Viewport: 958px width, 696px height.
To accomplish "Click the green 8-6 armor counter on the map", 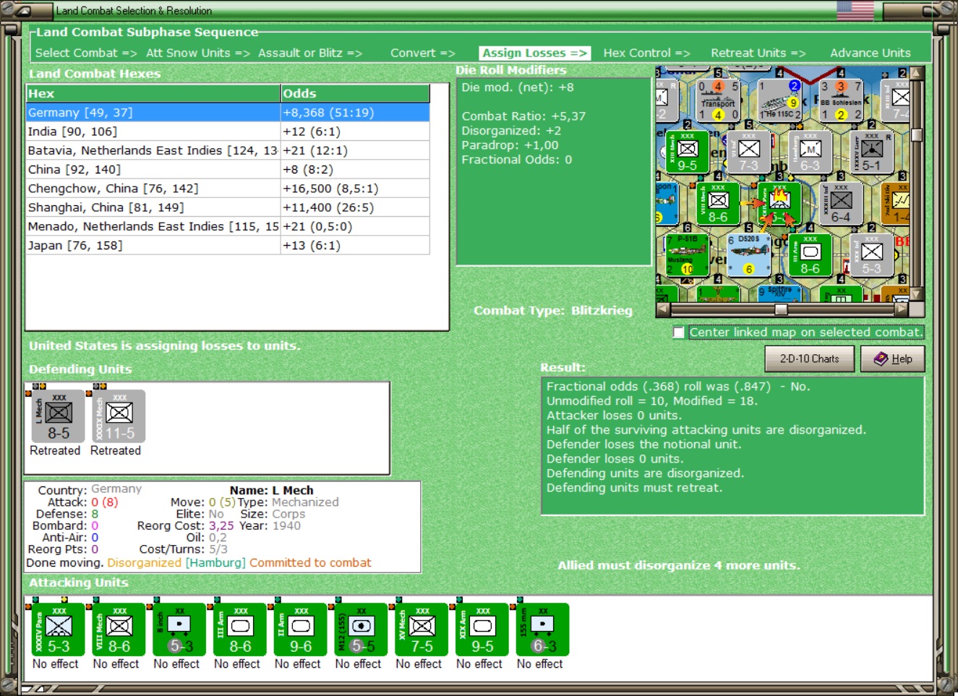I will click(x=810, y=255).
